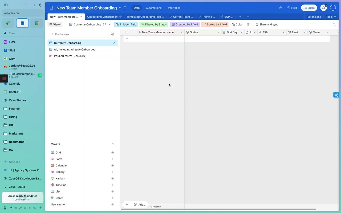Toggle the Views sidebar button
This screenshot has width=341, height=213.
[55, 24]
